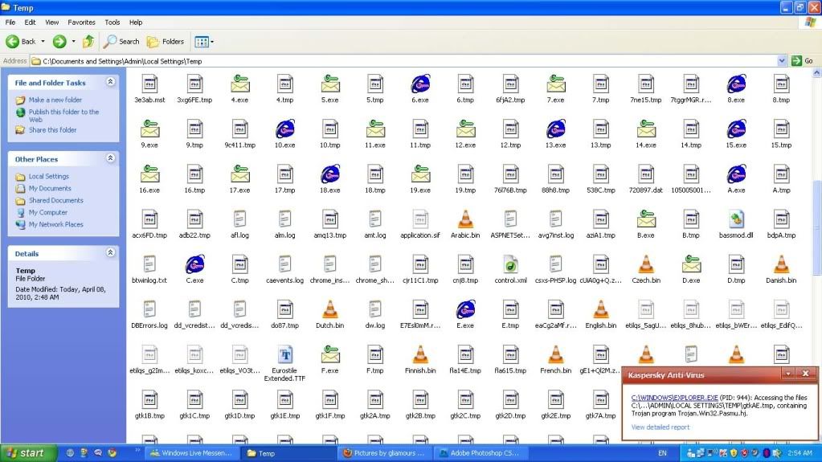Open the Tools menu

(112, 22)
